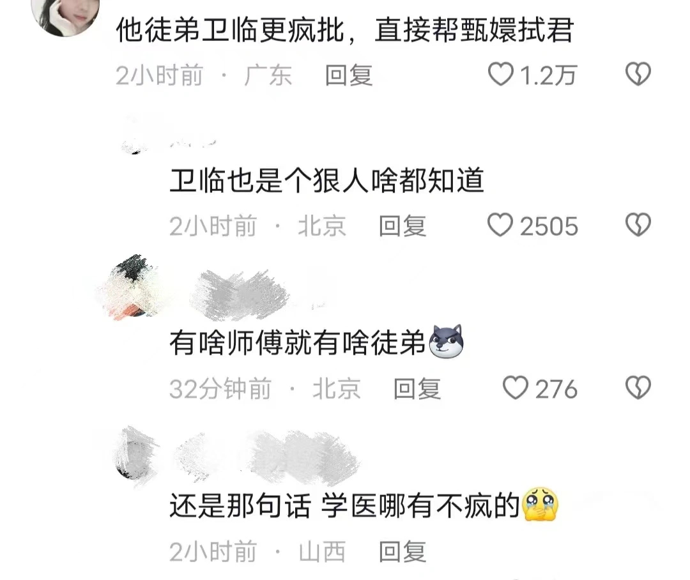Reply to the 32分钟前 comment
This screenshot has width=690, height=580.
click(x=417, y=389)
